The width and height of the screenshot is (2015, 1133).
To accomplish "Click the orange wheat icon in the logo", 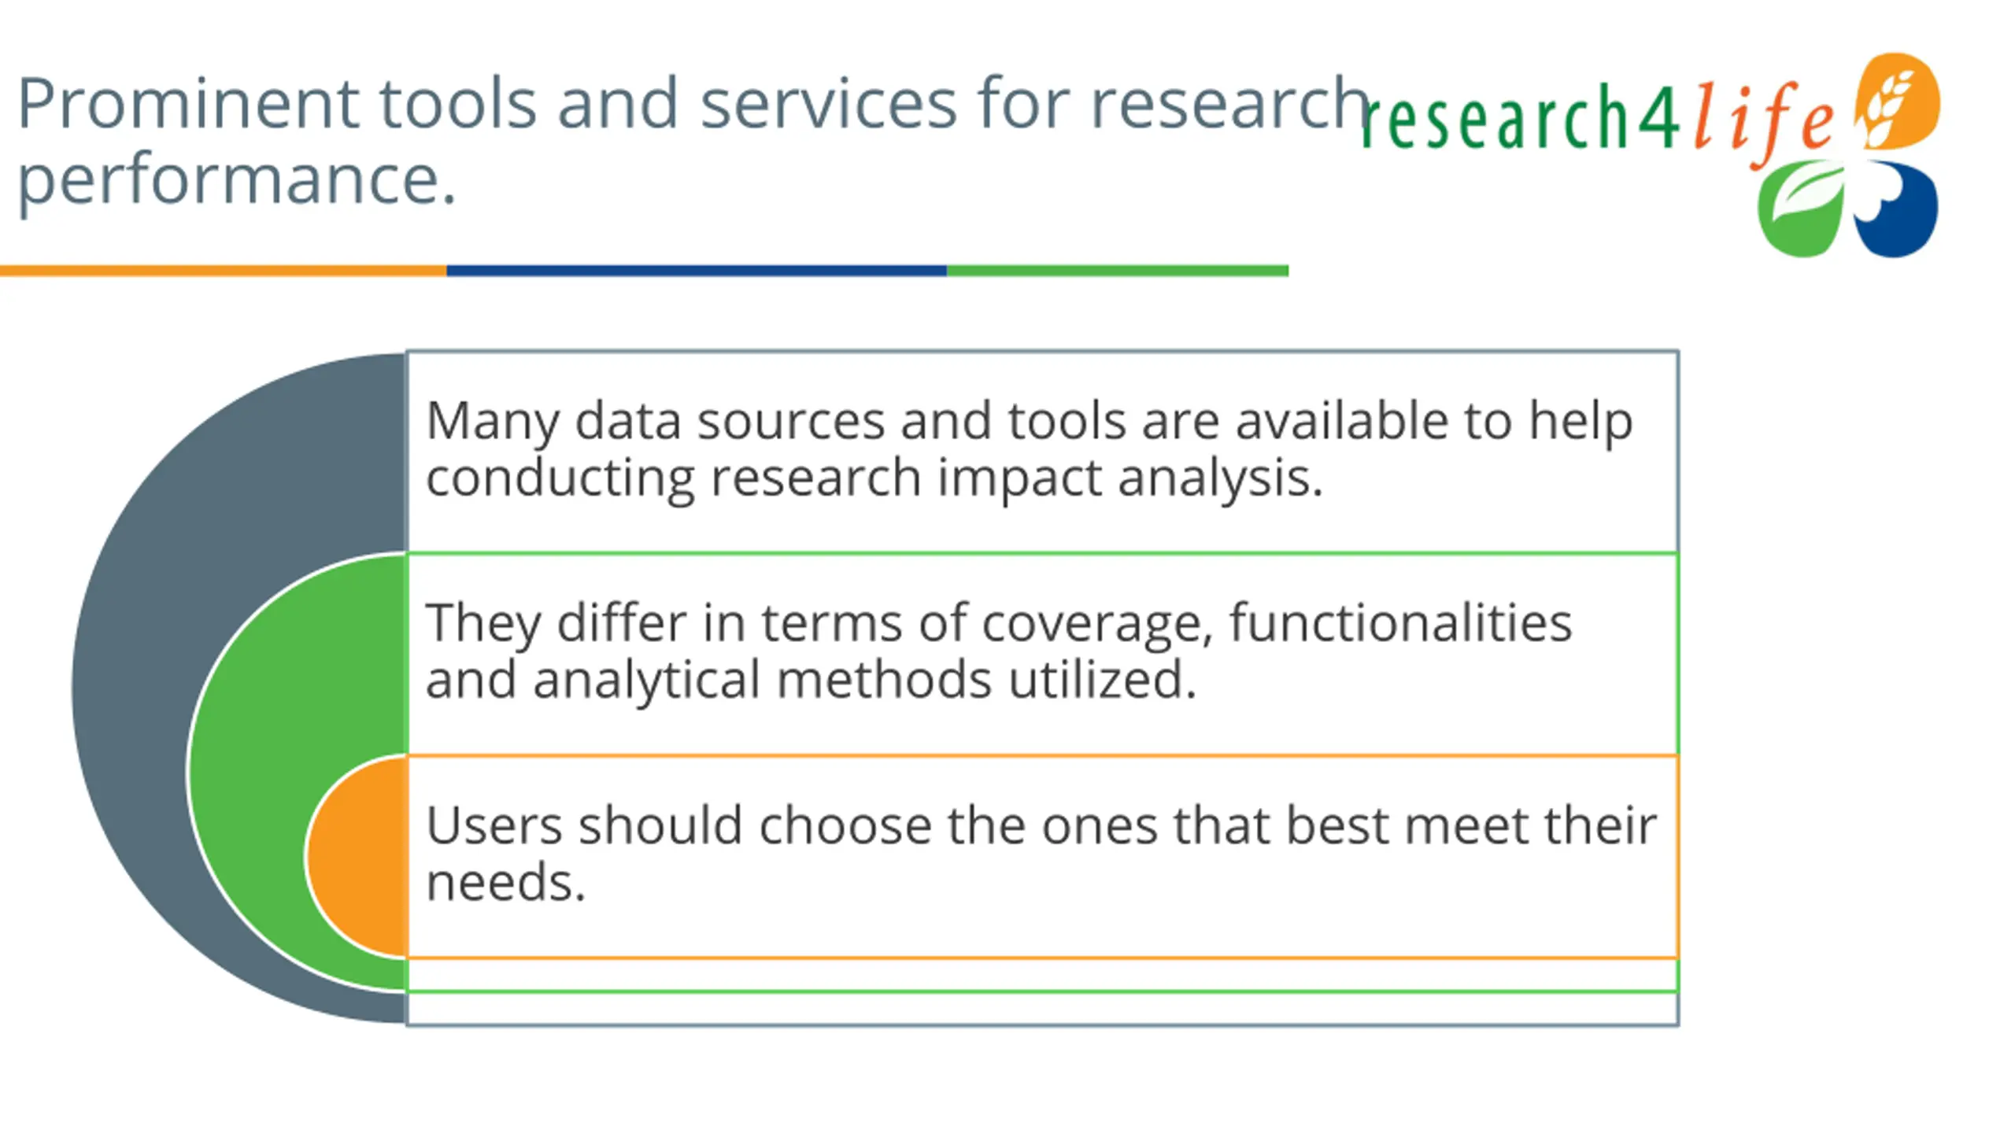I will click(x=1897, y=101).
